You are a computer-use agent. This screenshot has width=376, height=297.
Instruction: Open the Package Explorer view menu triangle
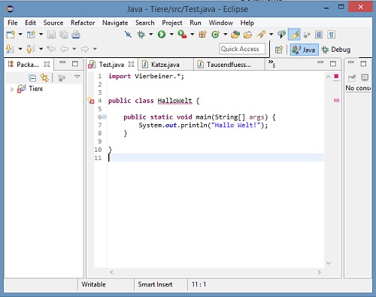[x=77, y=77]
